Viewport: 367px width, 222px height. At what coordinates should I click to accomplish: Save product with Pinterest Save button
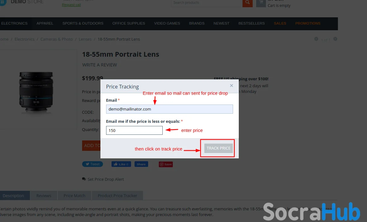166,164
